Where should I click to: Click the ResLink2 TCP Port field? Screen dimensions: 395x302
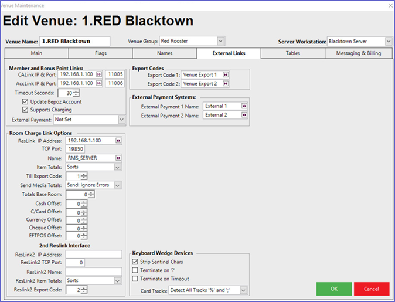76,263
